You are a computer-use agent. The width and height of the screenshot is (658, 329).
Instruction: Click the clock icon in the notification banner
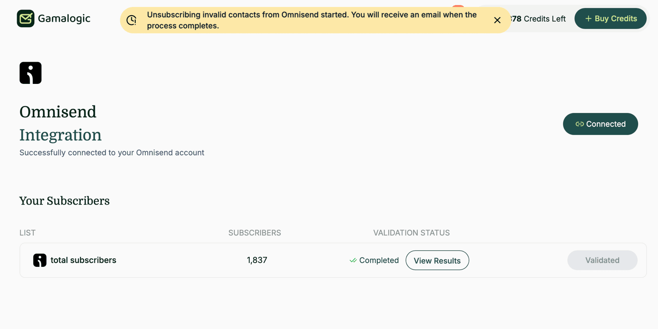(x=132, y=20)
